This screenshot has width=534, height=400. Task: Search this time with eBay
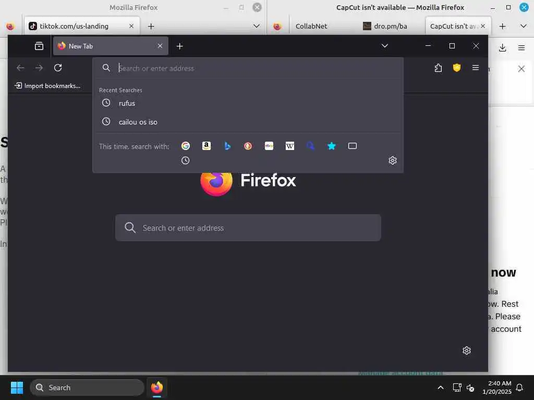[x=269, y=146]
